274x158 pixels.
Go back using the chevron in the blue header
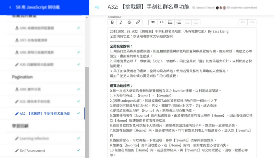10,7
